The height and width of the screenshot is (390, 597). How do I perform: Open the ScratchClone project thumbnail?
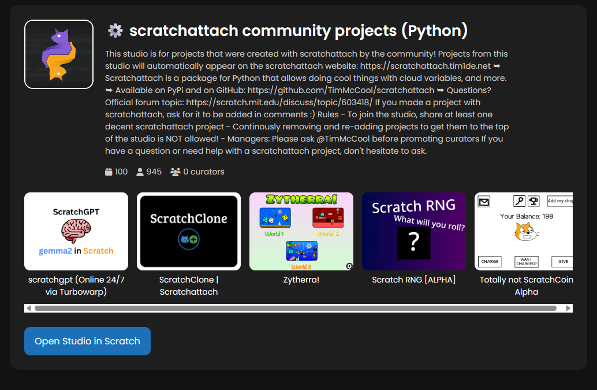189,231
